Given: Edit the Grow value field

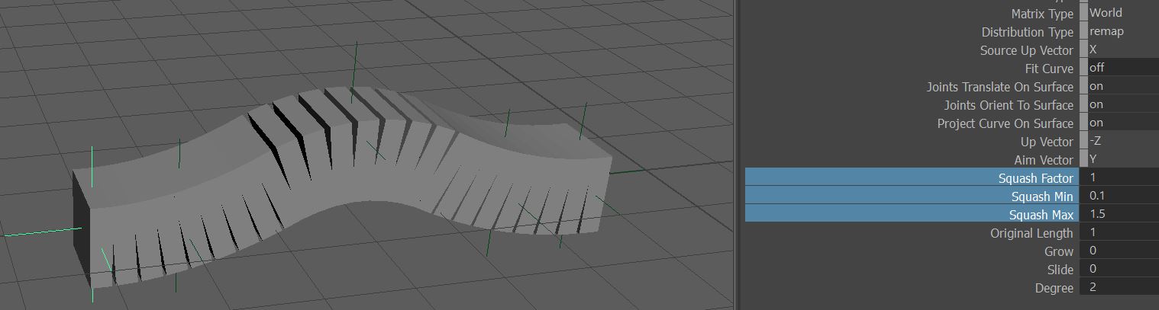Looking at the screenshot, I should [1119, 251].
